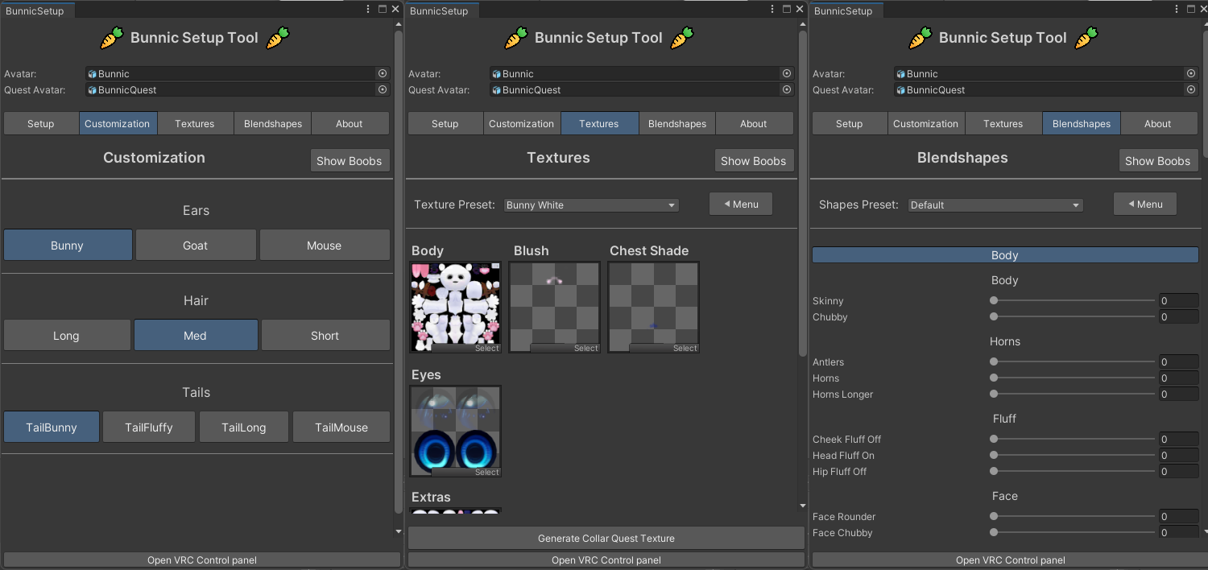Select Goat ears option
Viewport: 1208px width, 570px height.
[196, 245]
